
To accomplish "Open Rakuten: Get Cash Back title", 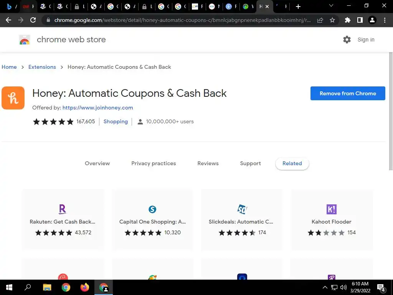I will coord(63,222).
